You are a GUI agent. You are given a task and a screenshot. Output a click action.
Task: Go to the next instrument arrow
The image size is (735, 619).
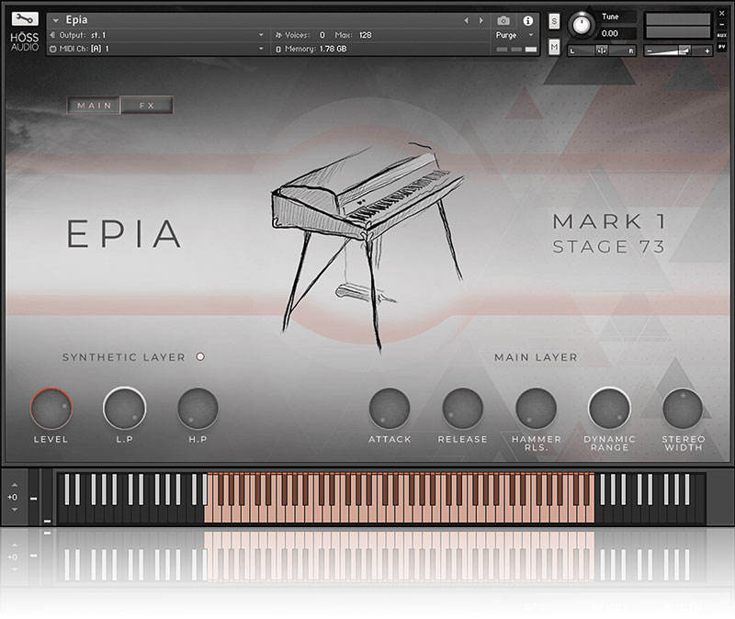[480, 20]
